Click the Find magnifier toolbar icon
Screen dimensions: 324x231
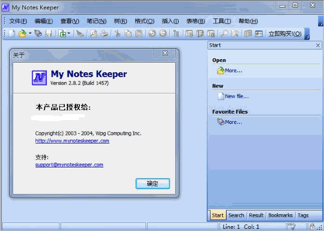point(224,33)
